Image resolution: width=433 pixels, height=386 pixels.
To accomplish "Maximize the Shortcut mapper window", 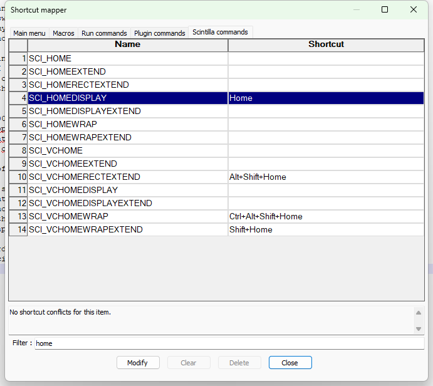I will point(385,9).
